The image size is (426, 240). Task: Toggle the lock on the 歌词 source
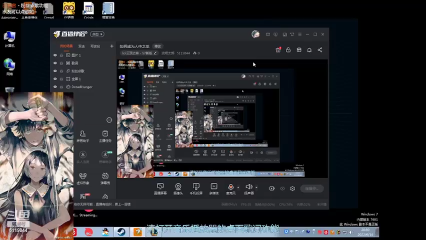[62, 63]
